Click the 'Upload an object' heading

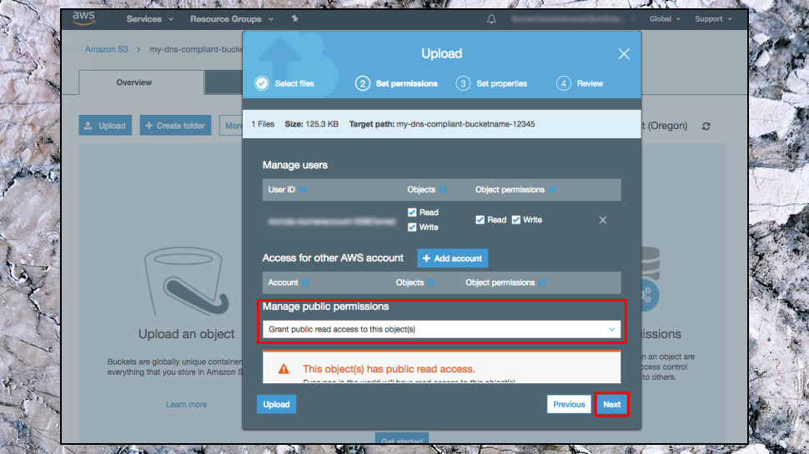pyautogui.click(x=186, y=334)
